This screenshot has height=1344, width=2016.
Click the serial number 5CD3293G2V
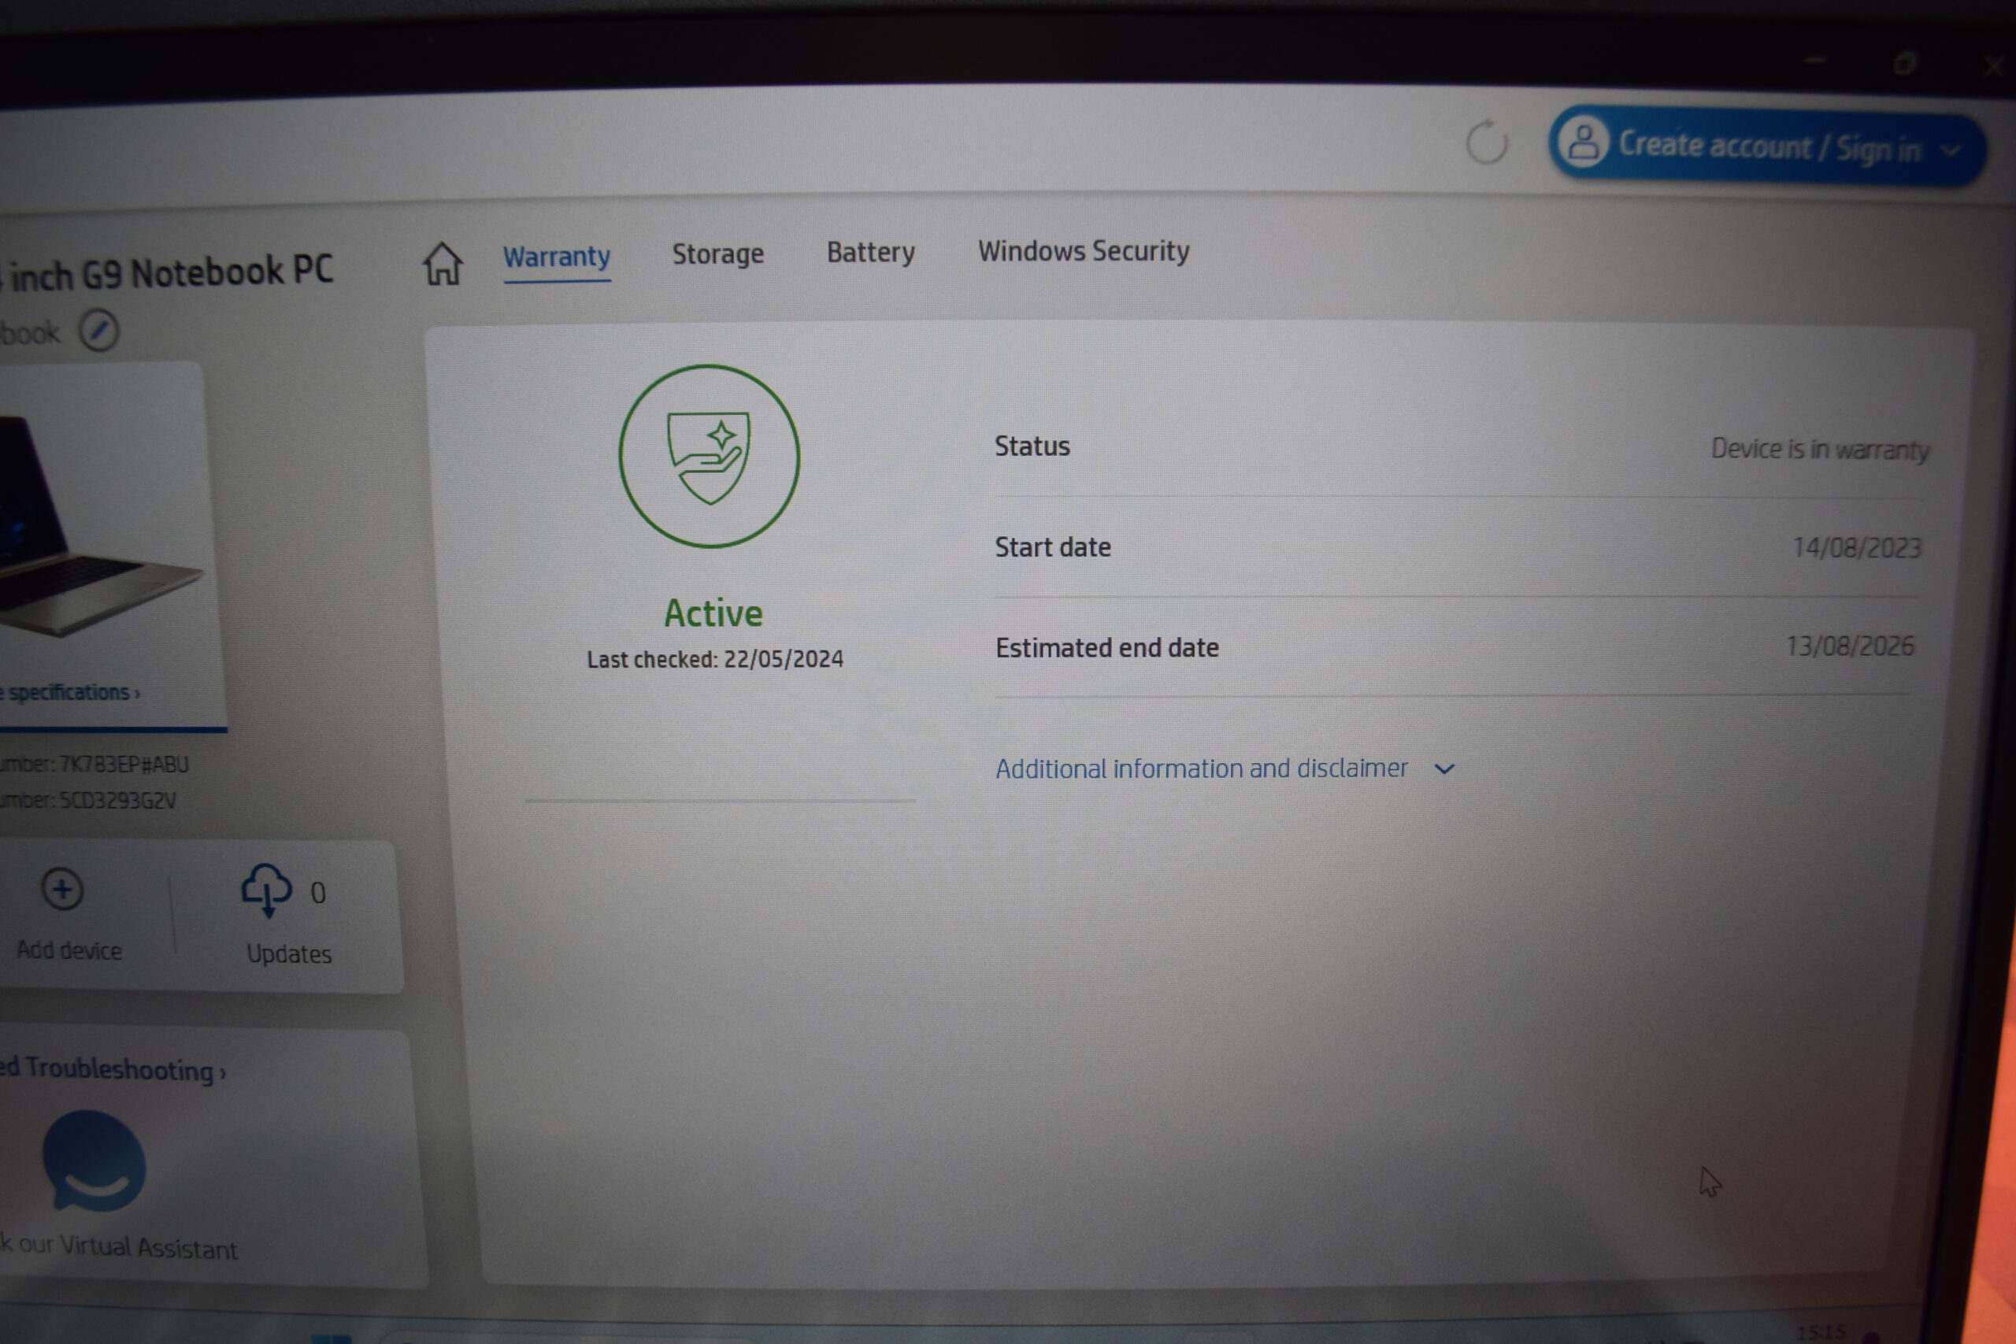117,801
